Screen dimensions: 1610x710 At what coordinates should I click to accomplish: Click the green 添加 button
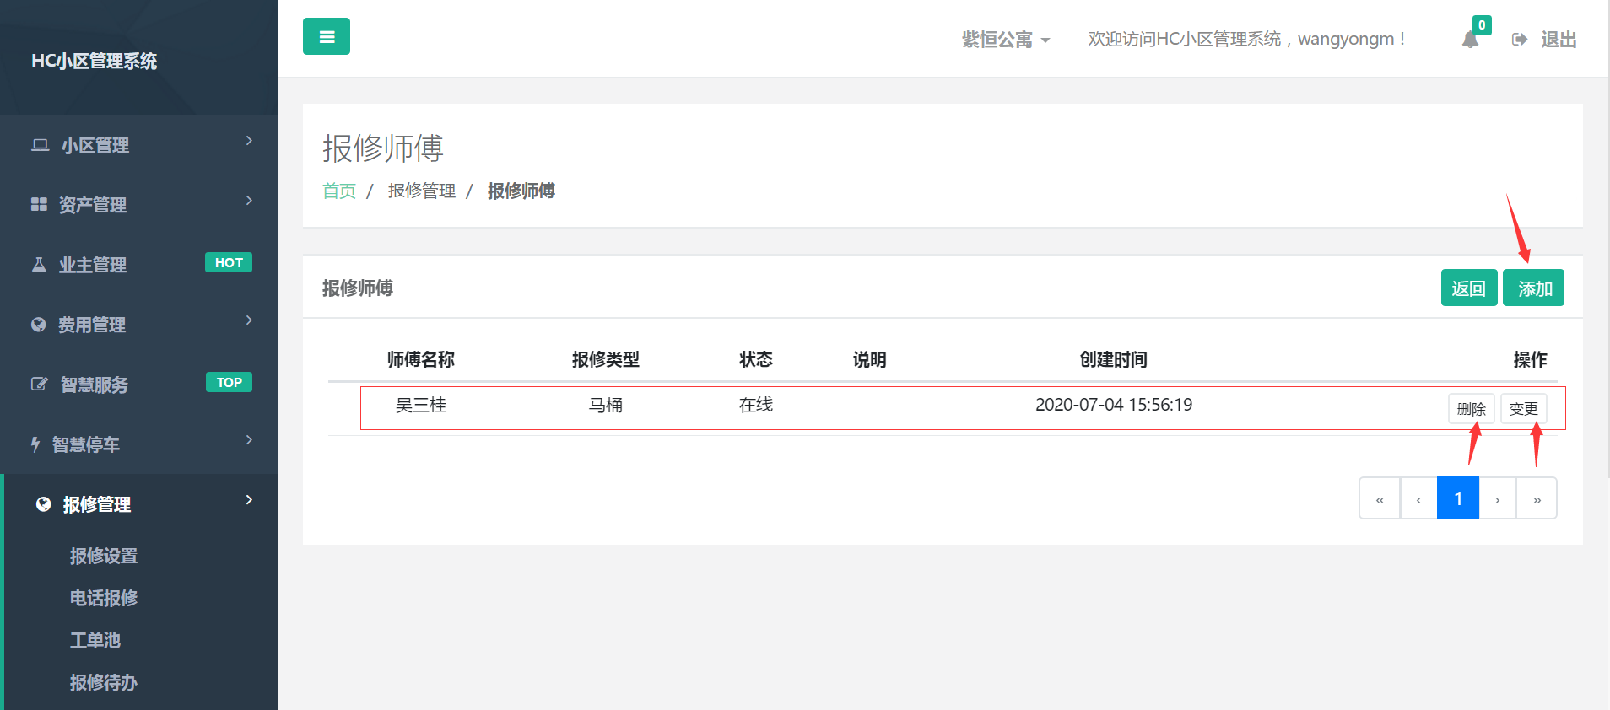coord(1533,288)
